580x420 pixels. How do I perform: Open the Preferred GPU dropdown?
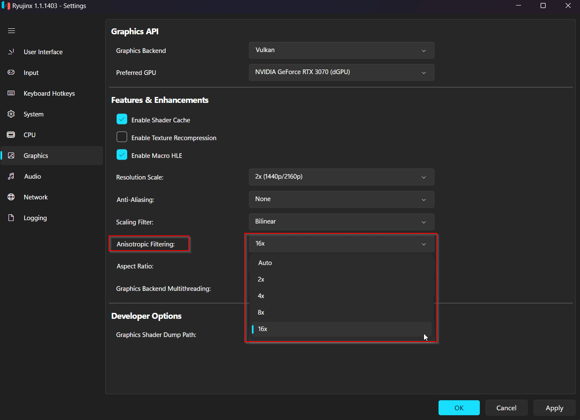[342, 72]
